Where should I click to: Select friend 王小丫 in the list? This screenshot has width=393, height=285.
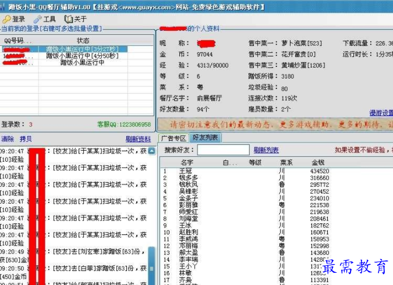tap(189, 266)
